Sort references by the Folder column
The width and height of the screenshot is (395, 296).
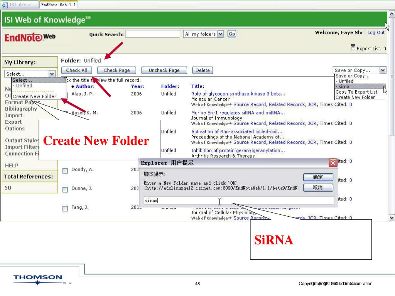[170, 86]
